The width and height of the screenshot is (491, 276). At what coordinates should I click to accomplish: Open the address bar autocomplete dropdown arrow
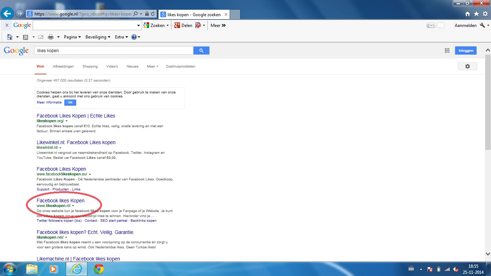141,14
